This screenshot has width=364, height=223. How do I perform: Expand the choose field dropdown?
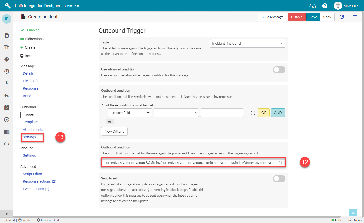tap(130, 113)
